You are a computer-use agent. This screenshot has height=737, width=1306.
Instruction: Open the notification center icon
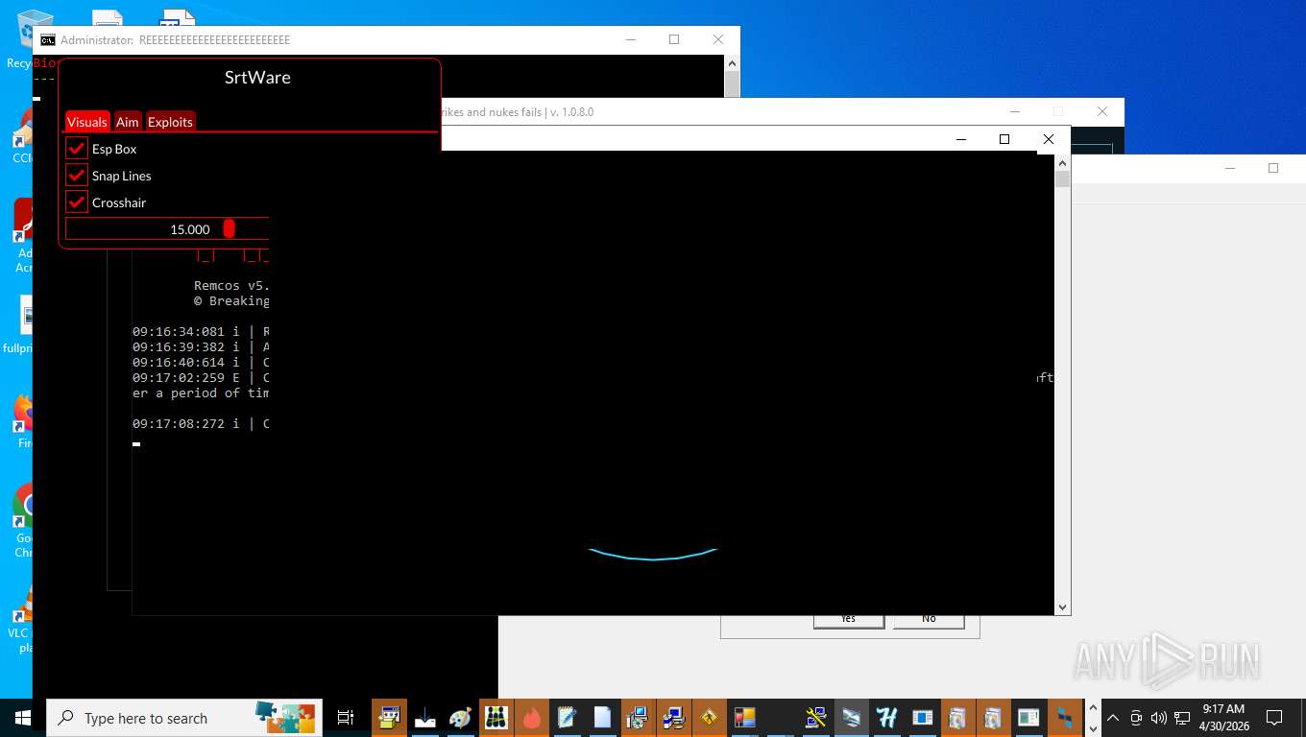(x=1274, y=718)
